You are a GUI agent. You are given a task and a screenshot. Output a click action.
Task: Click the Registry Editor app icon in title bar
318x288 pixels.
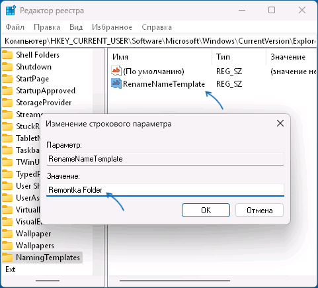coord(11,11)
